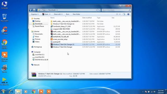Click the Burn toolbar button

tap(68, 14)
